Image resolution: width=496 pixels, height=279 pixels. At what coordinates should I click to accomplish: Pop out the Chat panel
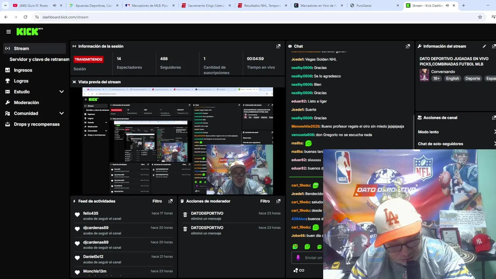click(x=408, y=46)
